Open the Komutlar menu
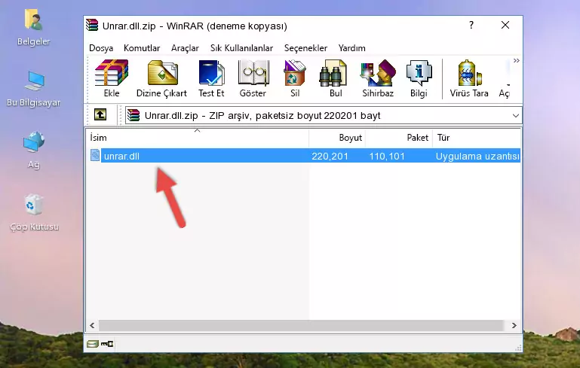Image resolution: width=580 pixels, height=368 pixels. click(x=142, y=48)
